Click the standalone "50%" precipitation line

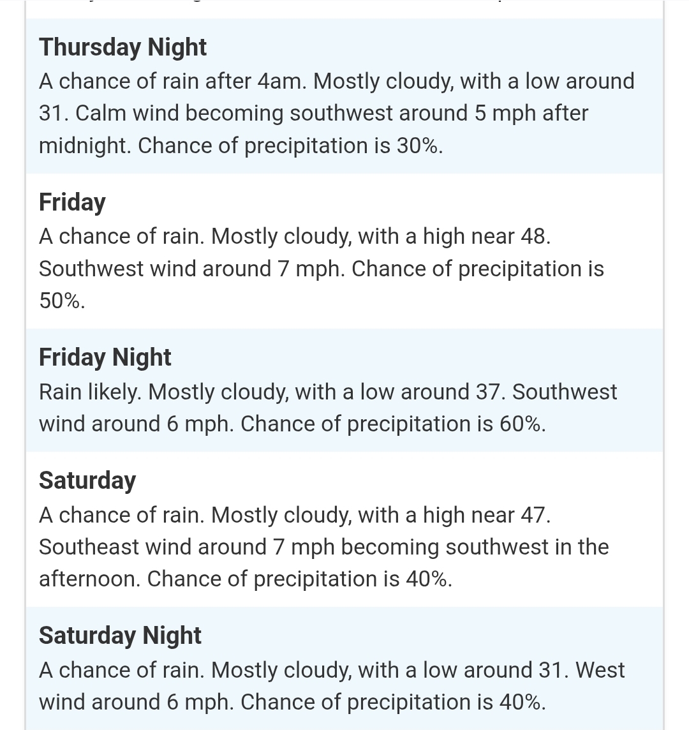pyautogui.click(x=62, y=301)
